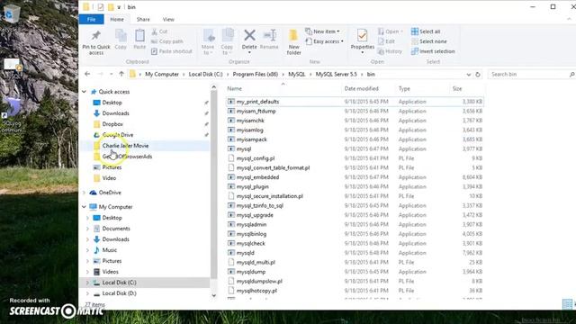The height and width of the screenshot is (324, 576).
Task: Select OneDrive in navigation pane
Action: 110,193
